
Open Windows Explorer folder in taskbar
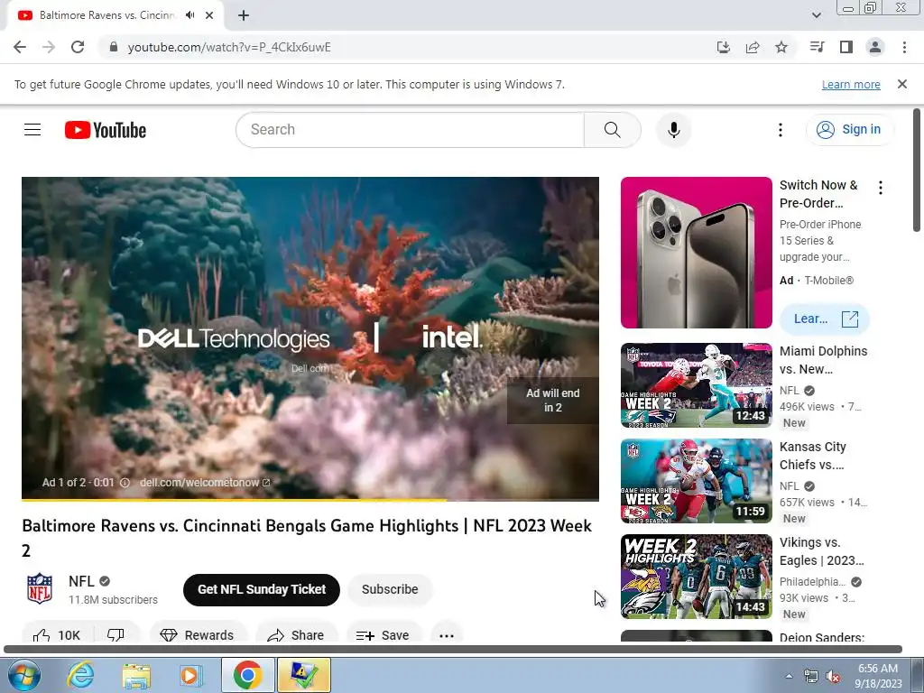coord(136,675)
